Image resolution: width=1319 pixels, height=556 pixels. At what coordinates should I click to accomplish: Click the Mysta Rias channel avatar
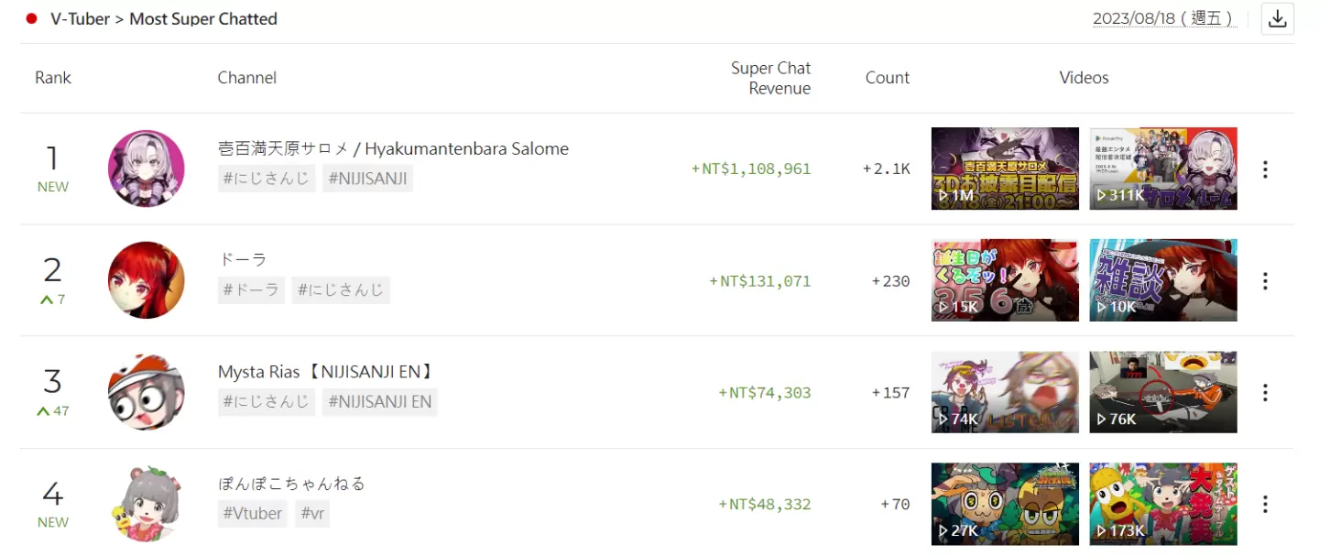(x=147, y=392)
